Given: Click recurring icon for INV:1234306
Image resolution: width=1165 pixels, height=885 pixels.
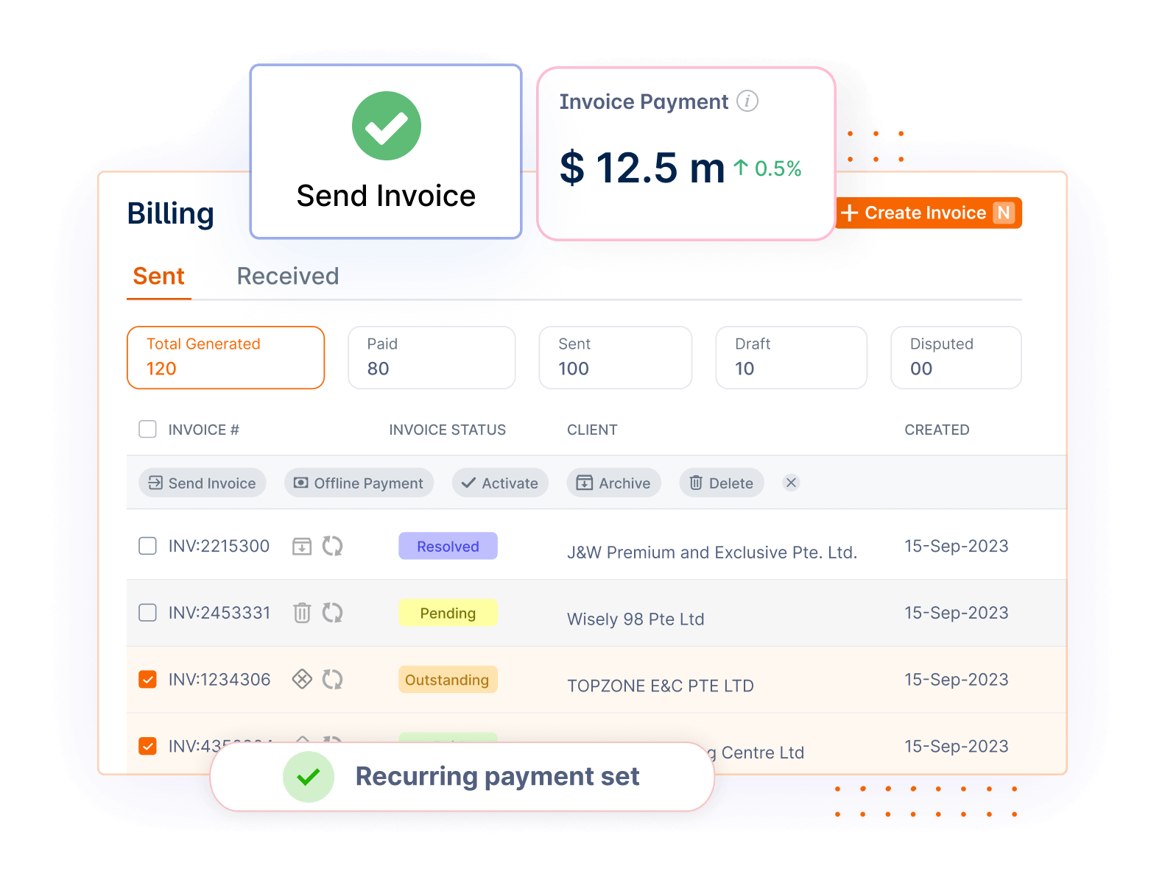Looking at the screenshot, I should click(x=333, y=679).
